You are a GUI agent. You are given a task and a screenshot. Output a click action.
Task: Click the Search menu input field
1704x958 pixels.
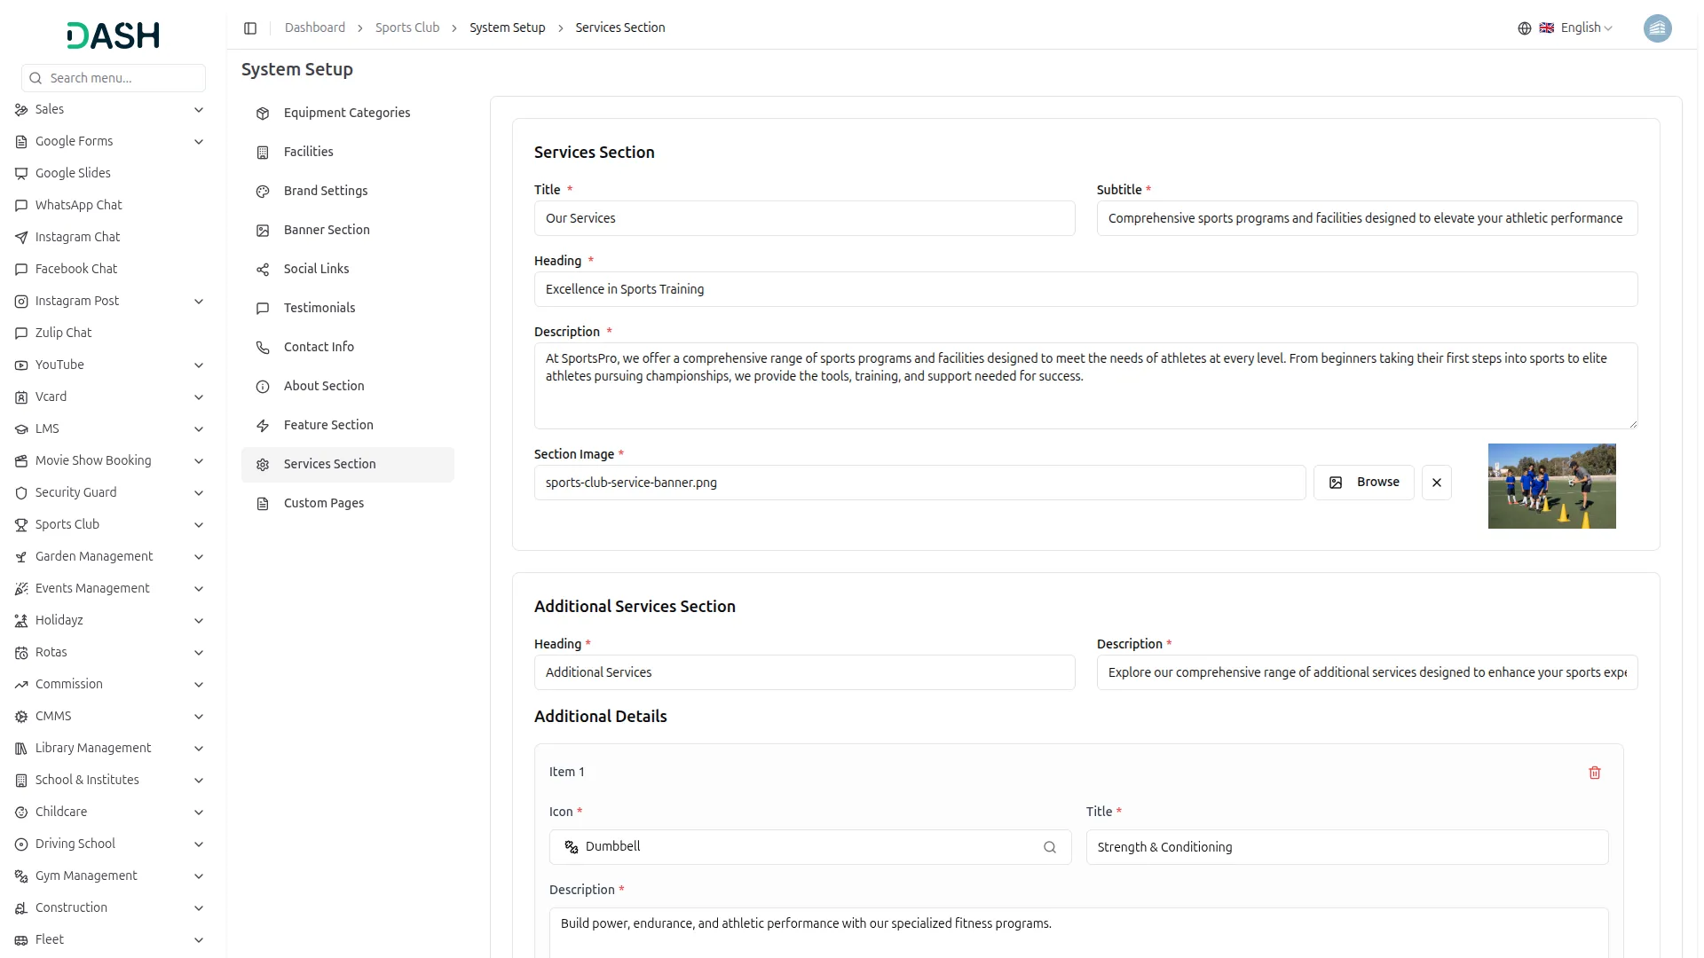point(114,78)
